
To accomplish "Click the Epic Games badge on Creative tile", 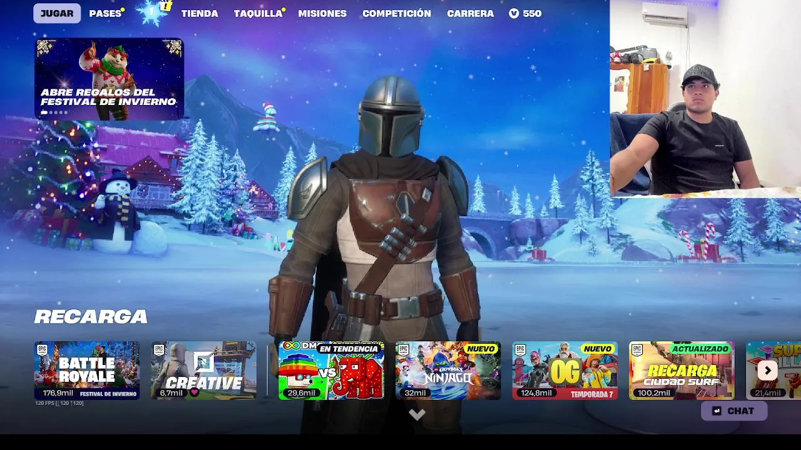I will 158,349.
